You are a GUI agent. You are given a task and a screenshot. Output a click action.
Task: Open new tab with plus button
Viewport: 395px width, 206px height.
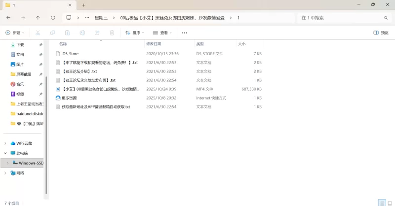pyautogui.click(x=83, y=5)
